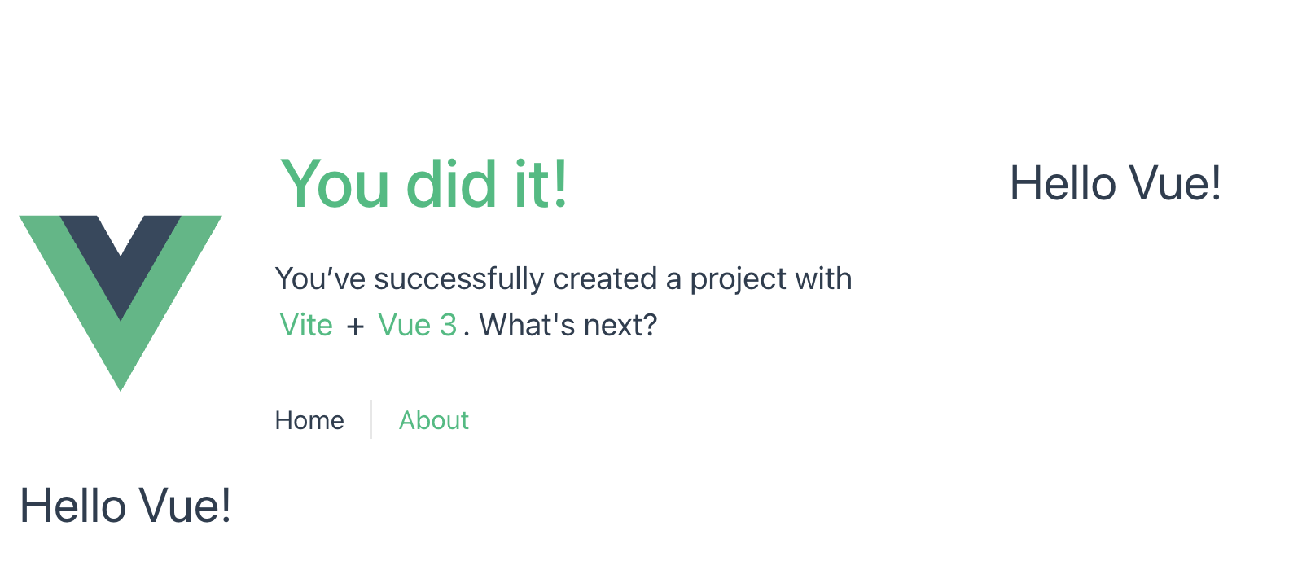Screen dimensions: 1311x583
Task: Navigate to the About page
Action: tap(434, 420)
